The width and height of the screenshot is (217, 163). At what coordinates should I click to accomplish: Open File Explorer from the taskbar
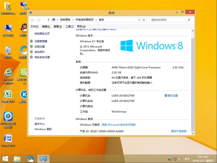pyautogui.click(x=17, y=159)
